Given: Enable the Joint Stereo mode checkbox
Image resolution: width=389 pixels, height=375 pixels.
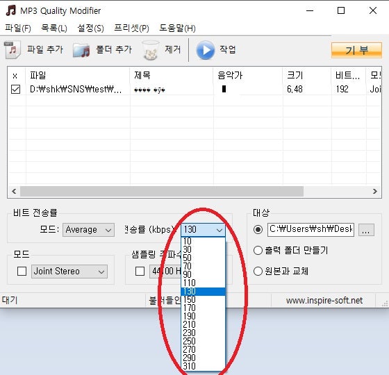Looking at the screenshot, I should click(x=22, y=271).
